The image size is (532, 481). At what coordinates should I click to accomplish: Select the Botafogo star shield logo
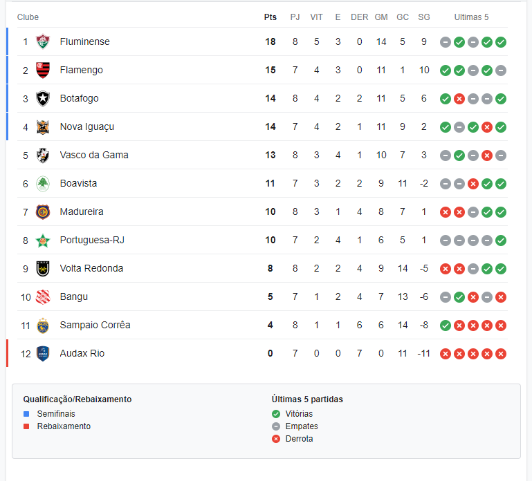click(x=43, y=99)
